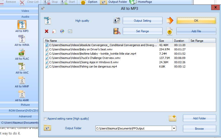
Task: Select the All to AAC converter
Action: [22, 66]
